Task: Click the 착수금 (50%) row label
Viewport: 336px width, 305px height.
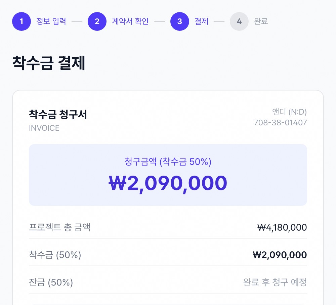Action: (x=55, y=255)
